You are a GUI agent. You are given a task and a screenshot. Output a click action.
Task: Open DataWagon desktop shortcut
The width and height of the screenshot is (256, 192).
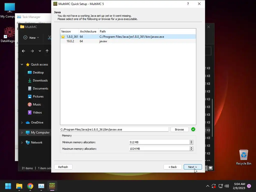[x=7, y=35]
